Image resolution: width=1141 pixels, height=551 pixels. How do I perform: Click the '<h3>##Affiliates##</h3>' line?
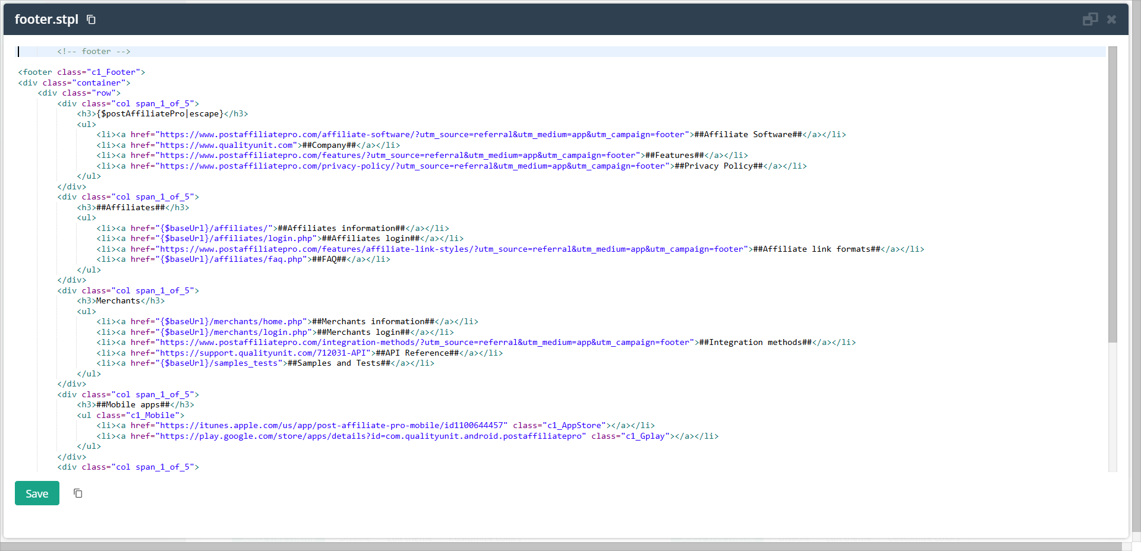click(133, 208)
